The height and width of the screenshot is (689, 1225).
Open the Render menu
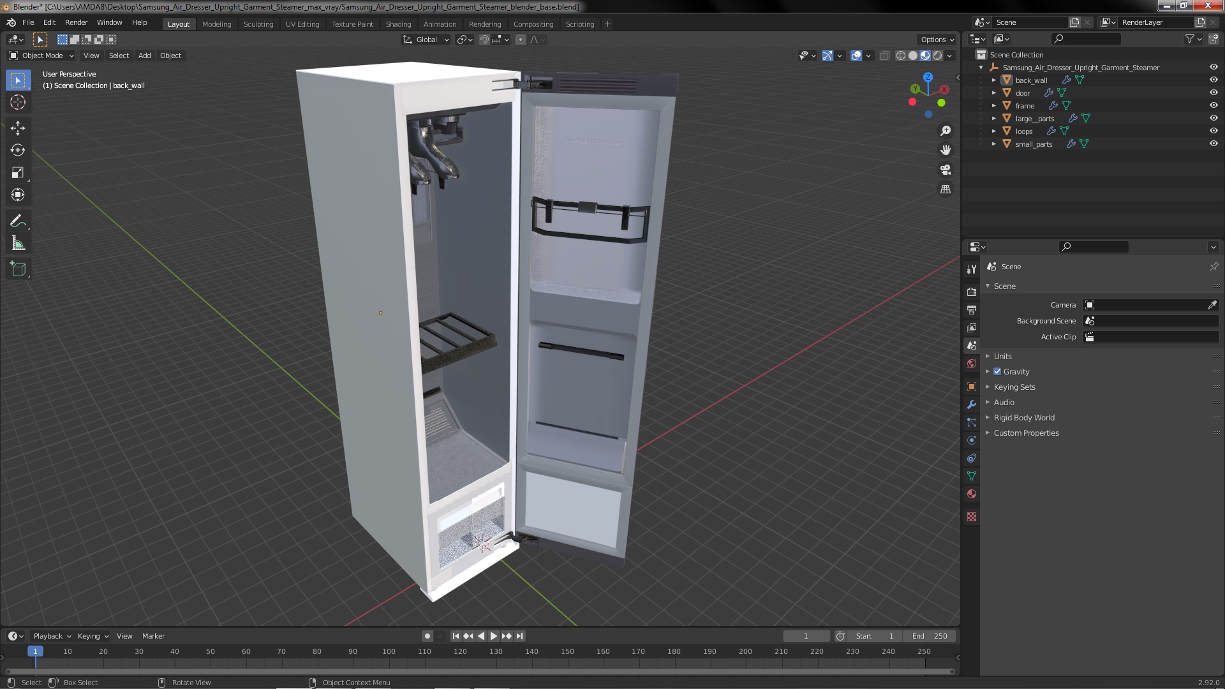[x=76, y=22]
